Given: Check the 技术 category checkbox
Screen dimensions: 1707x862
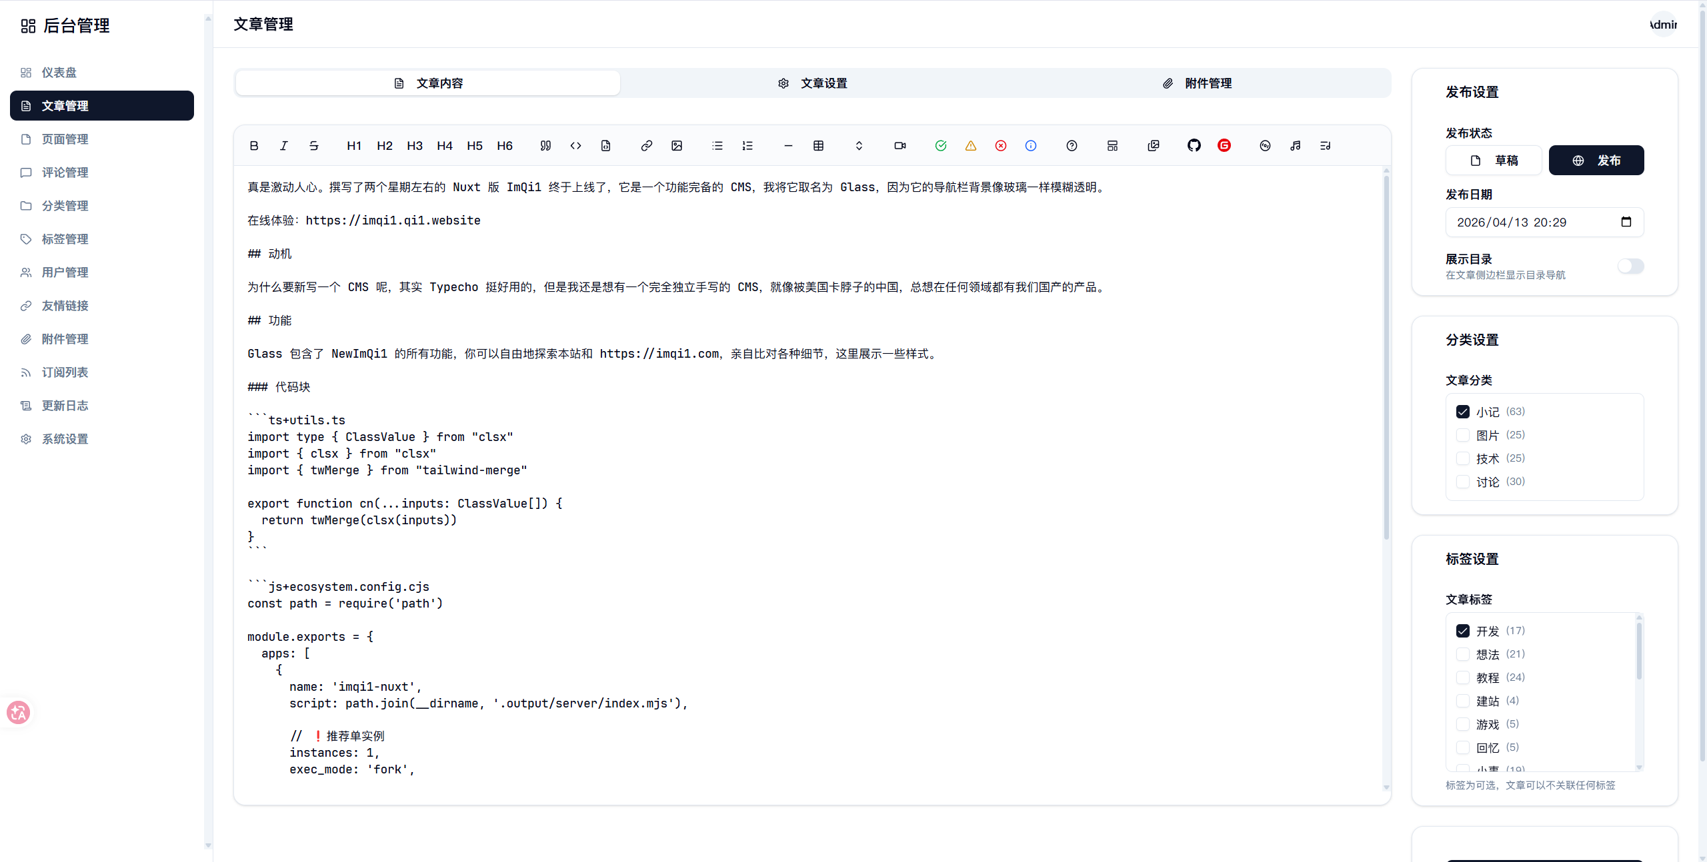Looking at the screenshot, I should (1463, 458).
